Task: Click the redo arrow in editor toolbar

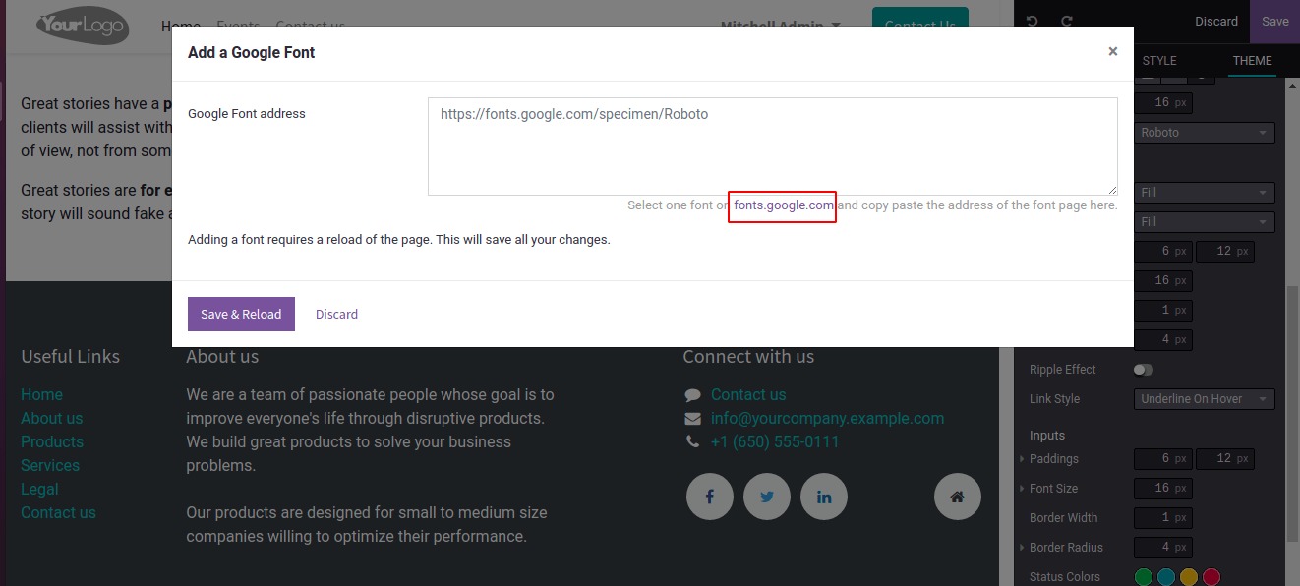Action: [x=1067, y=21]
